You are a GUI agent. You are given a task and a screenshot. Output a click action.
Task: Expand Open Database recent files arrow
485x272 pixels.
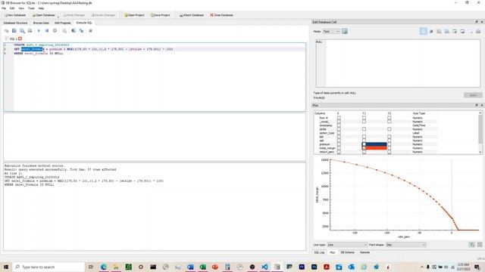click(x=58, y=16)
